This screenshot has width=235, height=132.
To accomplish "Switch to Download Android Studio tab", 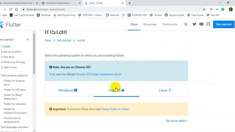I will [x=18, y=3].
